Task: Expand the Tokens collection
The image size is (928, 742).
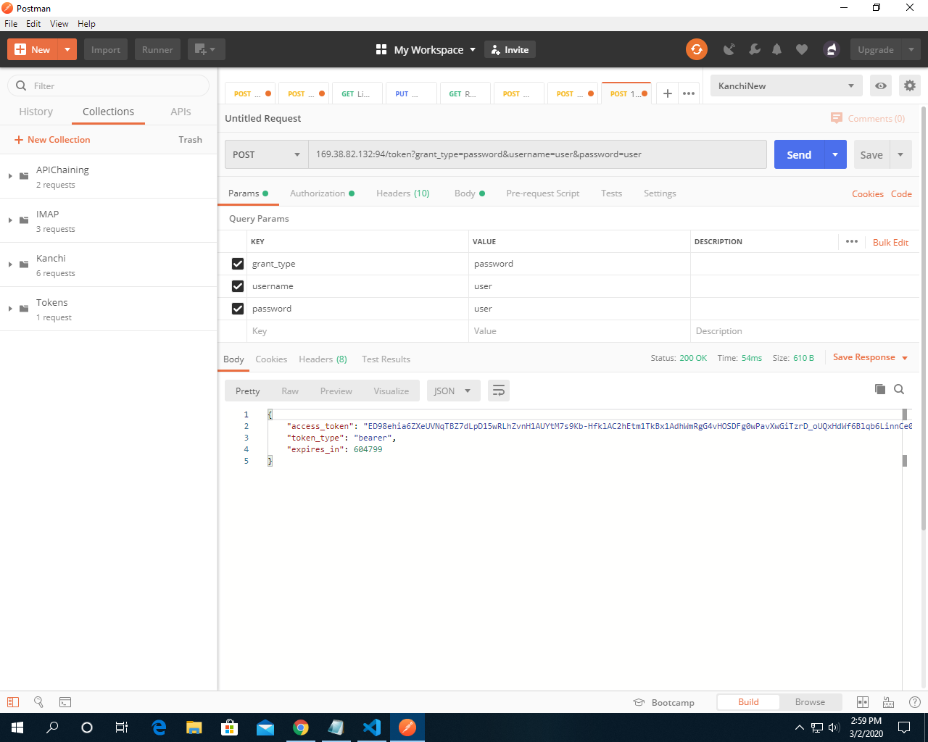Action: coord(10,309)
